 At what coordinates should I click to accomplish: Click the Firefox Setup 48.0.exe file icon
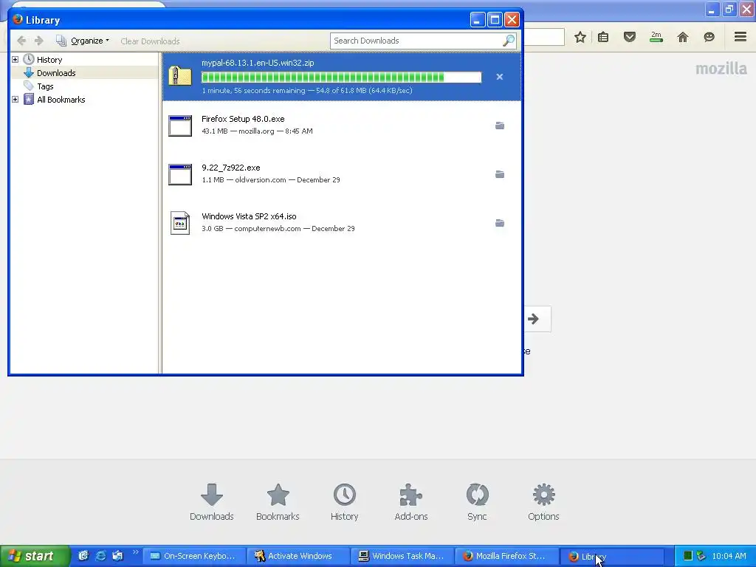click(180, 126)
